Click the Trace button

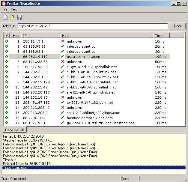point(178,26)
